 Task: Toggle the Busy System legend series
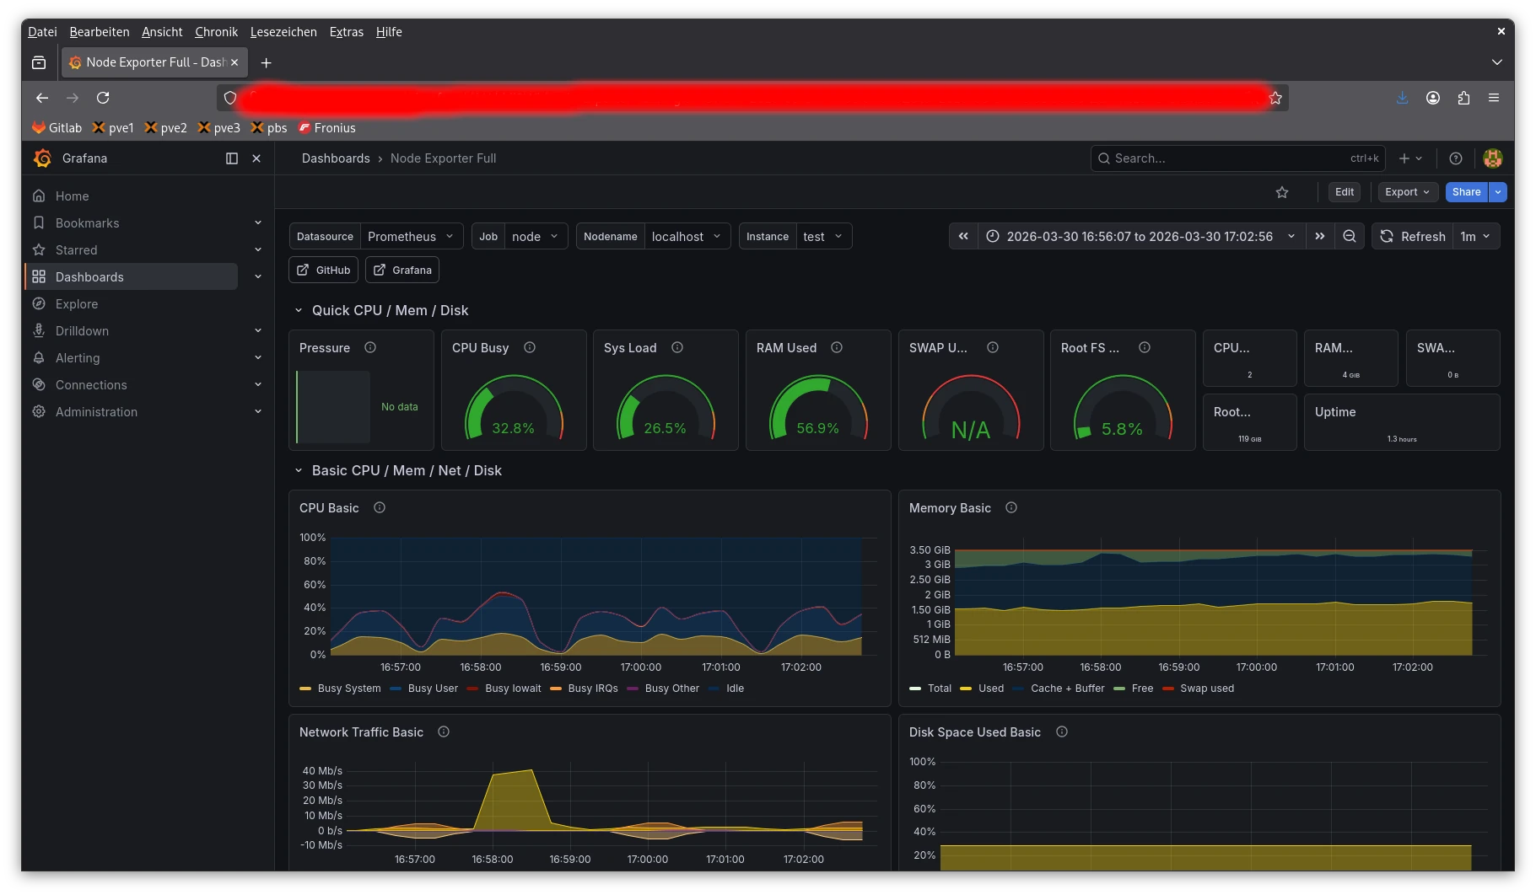(348, 689)
